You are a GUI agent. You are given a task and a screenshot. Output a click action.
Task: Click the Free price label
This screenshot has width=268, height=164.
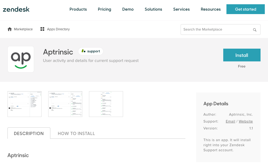tap(242, 66)
